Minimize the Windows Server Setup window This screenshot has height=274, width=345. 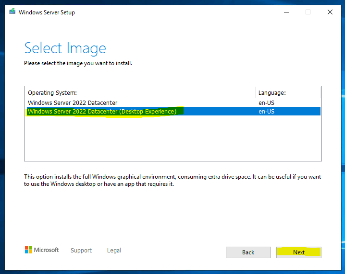click(x=286, y=12)
